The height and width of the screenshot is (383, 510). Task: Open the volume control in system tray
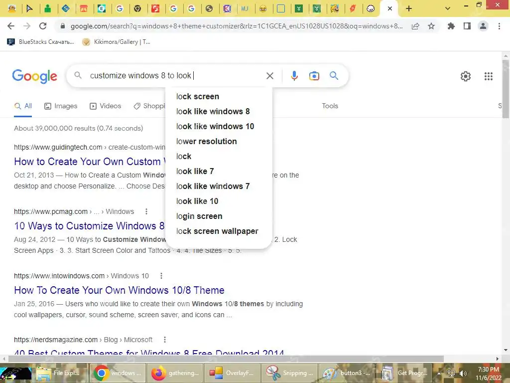point(463,373)
